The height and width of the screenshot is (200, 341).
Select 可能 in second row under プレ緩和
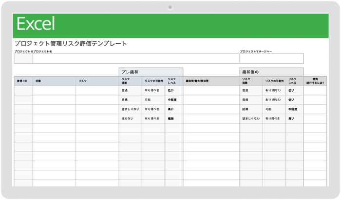tap(153, 100)
